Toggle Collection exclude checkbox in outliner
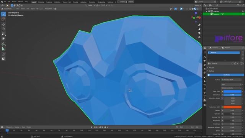 [209, 11]
